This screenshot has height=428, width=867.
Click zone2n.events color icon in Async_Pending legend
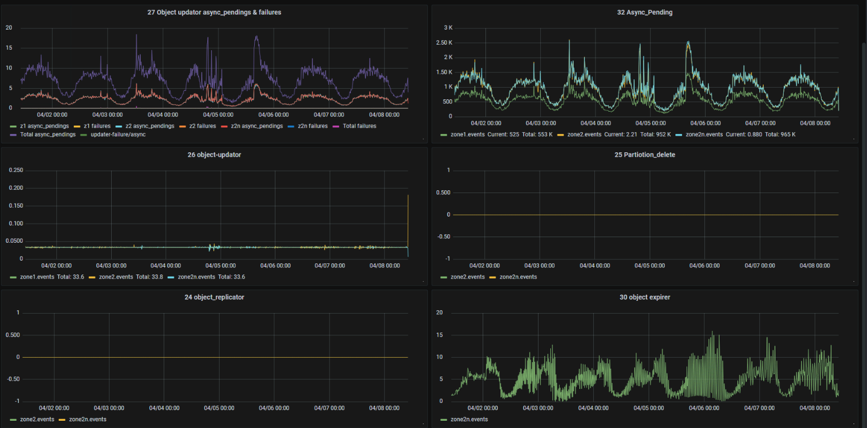point(679,134)
